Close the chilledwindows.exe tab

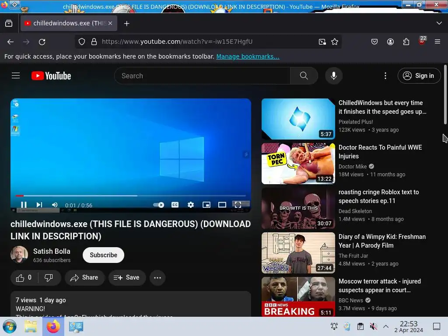[x=110, y=23]
